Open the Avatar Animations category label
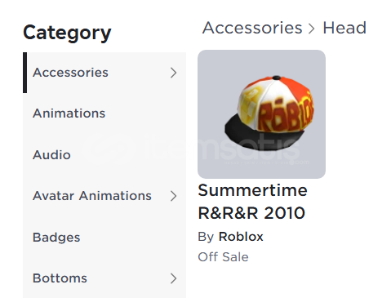The width and height of the screenshot is (391, 298). tap(92, 196)
